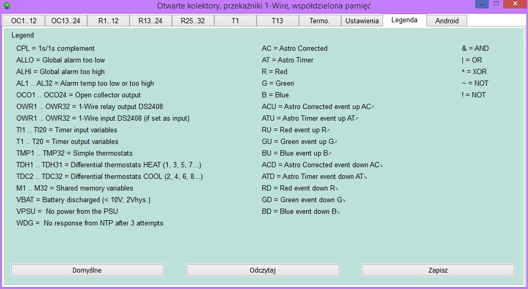The width and height of the screenshot is (528, 289).
Task: Open the Termo. thermostats tab
Action: (x=320, y=21)
